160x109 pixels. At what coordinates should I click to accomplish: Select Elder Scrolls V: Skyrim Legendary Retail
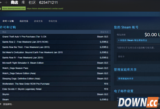pos(55,89)
